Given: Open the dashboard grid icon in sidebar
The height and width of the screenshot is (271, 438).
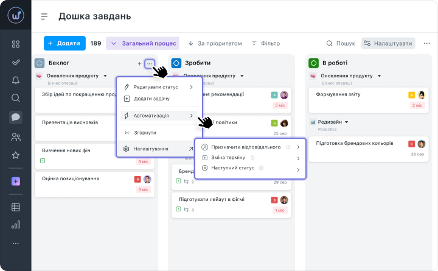Looking at the screenshot, I should click(16, 44).
